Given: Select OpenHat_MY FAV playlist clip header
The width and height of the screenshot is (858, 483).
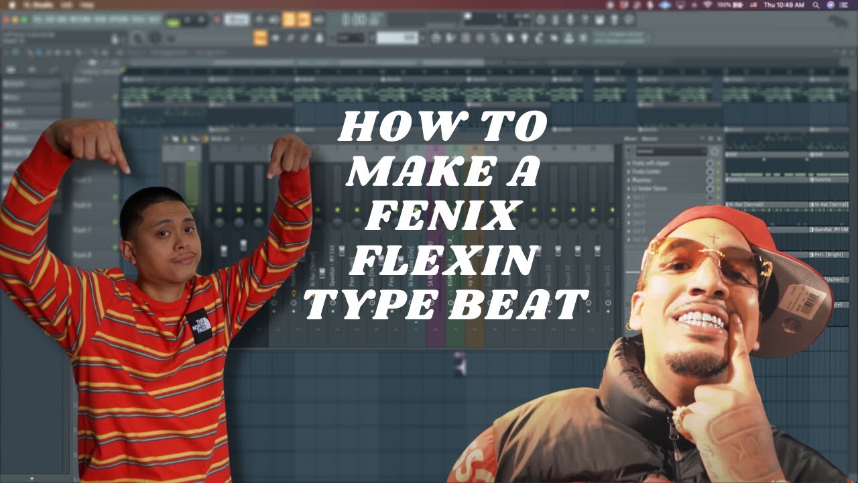Looking at the screenshot, I should click(x=830, y=229).
